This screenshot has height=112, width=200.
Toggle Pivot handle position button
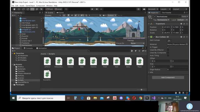click(x=49, y=9)
